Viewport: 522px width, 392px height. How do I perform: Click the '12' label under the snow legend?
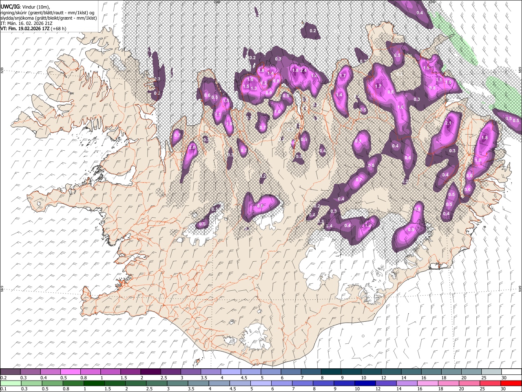(384, 378)
